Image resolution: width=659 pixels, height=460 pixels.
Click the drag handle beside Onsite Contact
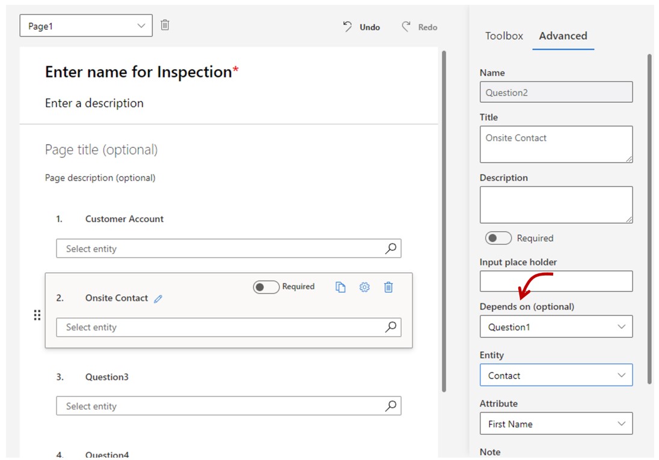pyautogui.click(x=37, y=315)
